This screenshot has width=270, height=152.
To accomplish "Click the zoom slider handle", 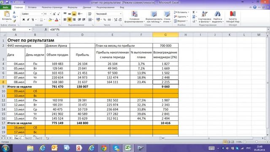I will 256,142.
